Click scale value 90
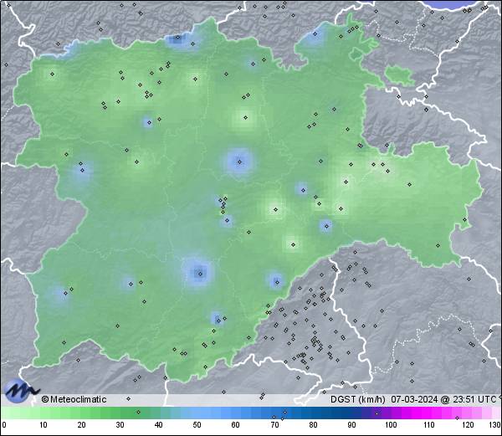The width and height of the screenshot is (502, 436). 351,425
